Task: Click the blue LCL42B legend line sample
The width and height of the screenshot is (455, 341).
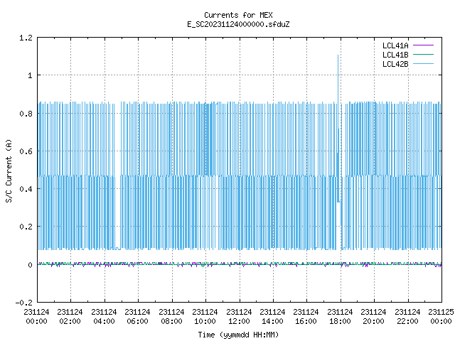Action: [x=423, y=64]
